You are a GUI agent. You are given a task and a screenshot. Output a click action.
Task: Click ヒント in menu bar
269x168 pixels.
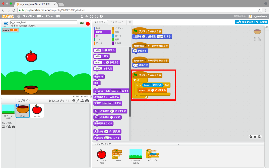click(49, 16)
